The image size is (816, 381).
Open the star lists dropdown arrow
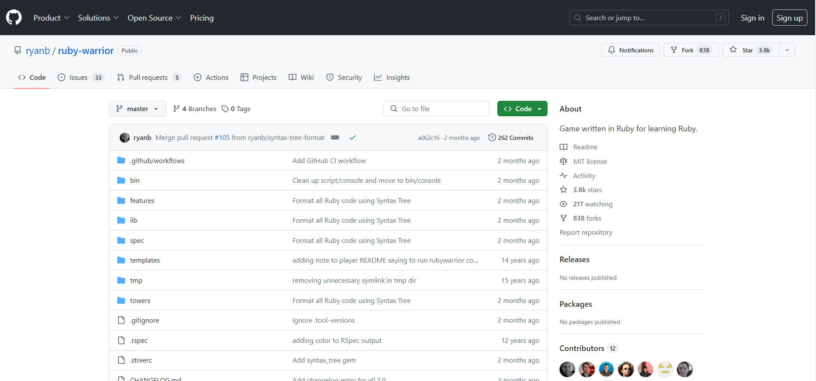787,50
